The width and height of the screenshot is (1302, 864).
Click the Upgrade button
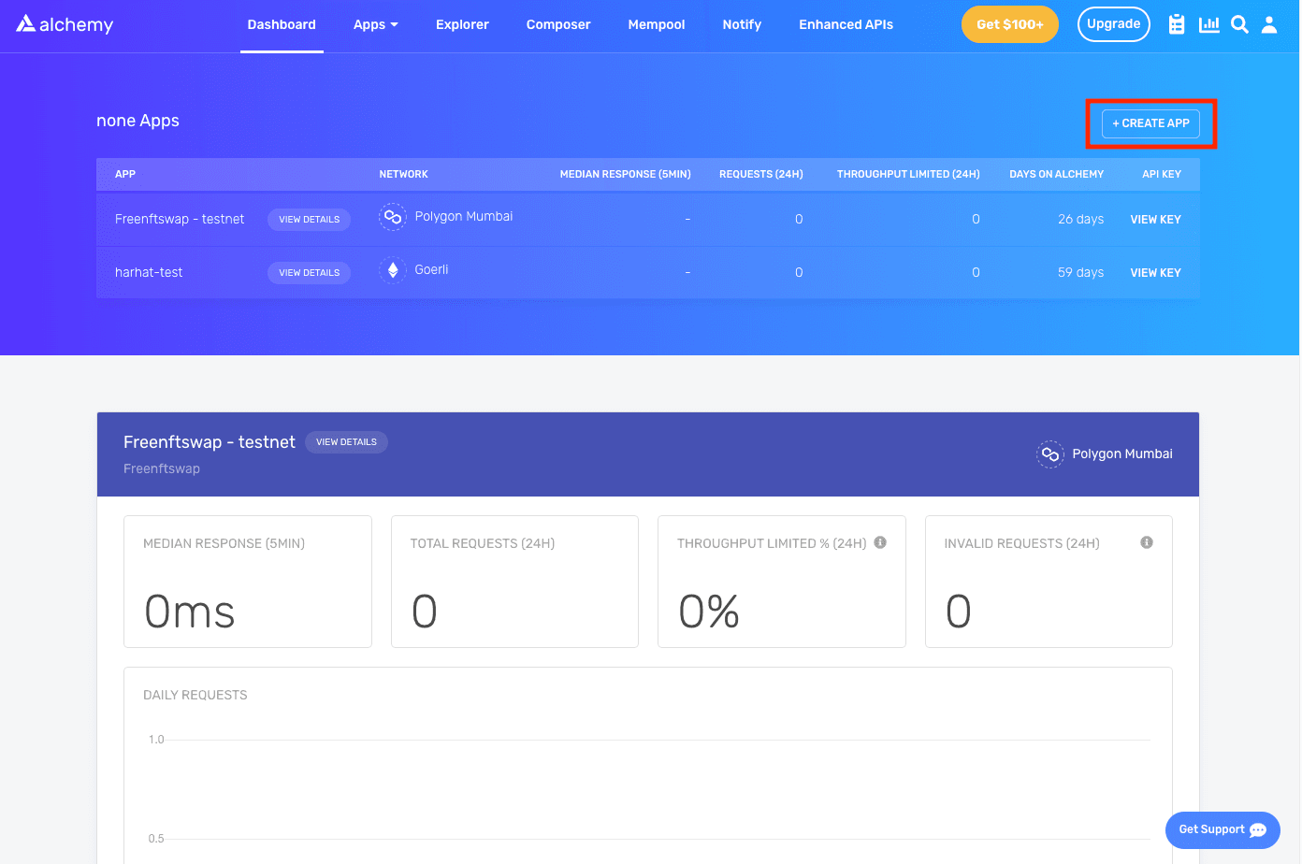point(1113,24)
